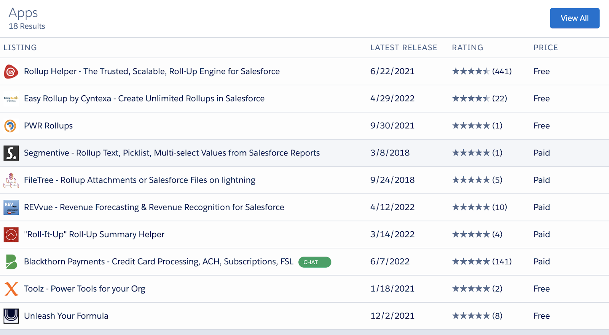
Task: Click the LISTING column header
Action: click(x=20, y=48)
